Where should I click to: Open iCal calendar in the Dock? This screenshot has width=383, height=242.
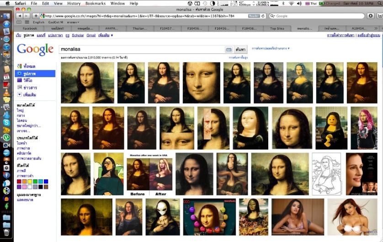(x=6, y=77)
